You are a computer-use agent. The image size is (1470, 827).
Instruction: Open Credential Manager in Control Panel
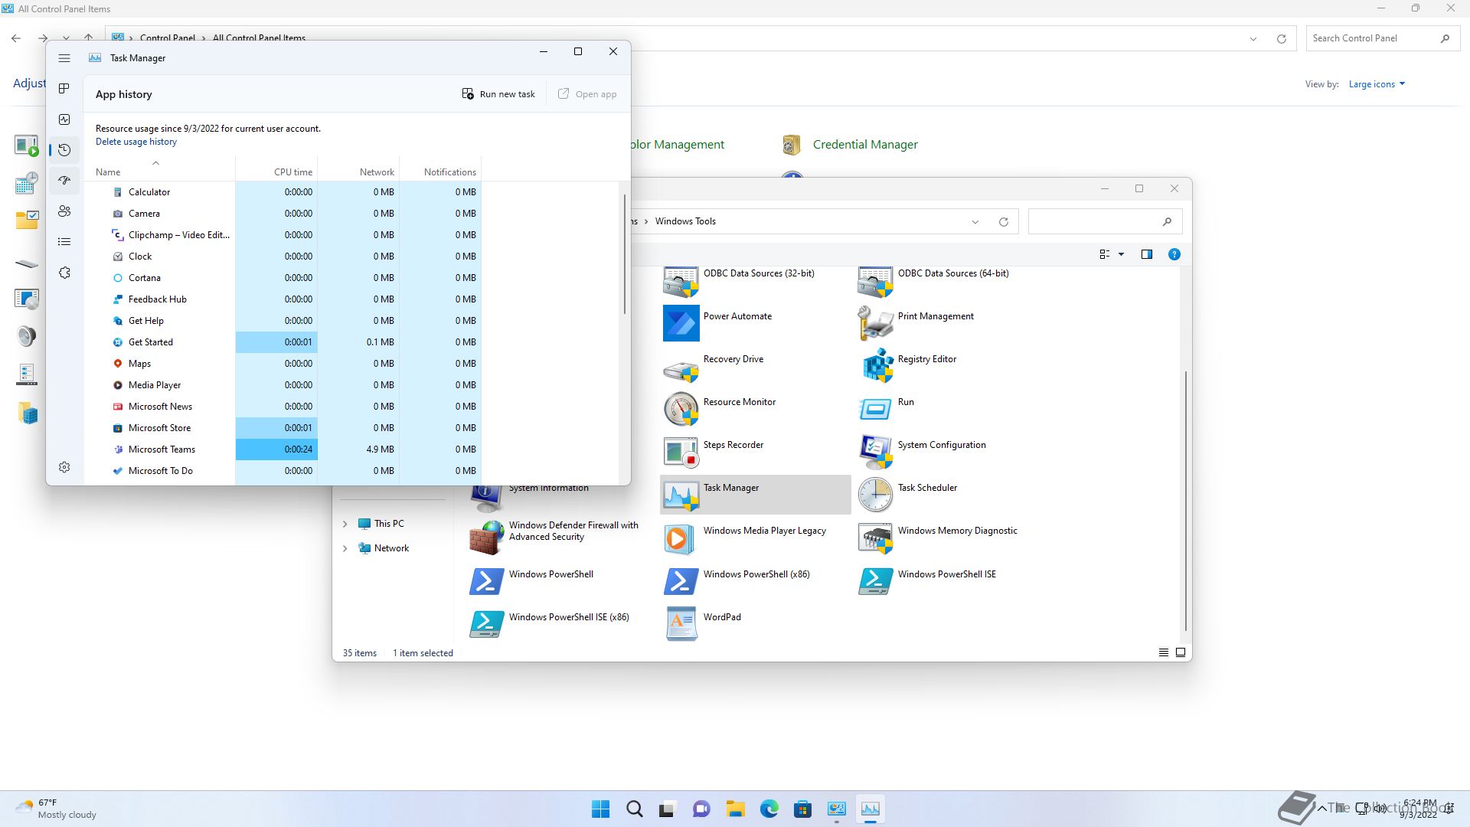[x=850, y=145]
